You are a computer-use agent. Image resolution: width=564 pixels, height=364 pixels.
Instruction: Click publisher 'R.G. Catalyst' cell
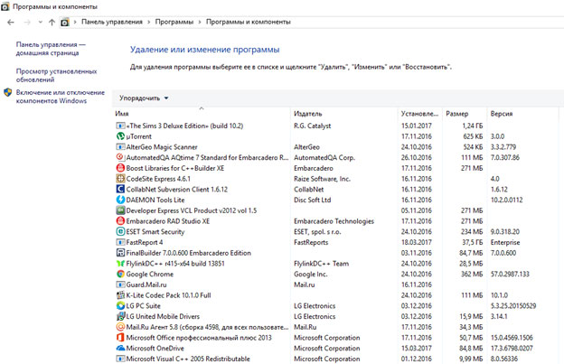pyautogui.click(x=312, y=126)
